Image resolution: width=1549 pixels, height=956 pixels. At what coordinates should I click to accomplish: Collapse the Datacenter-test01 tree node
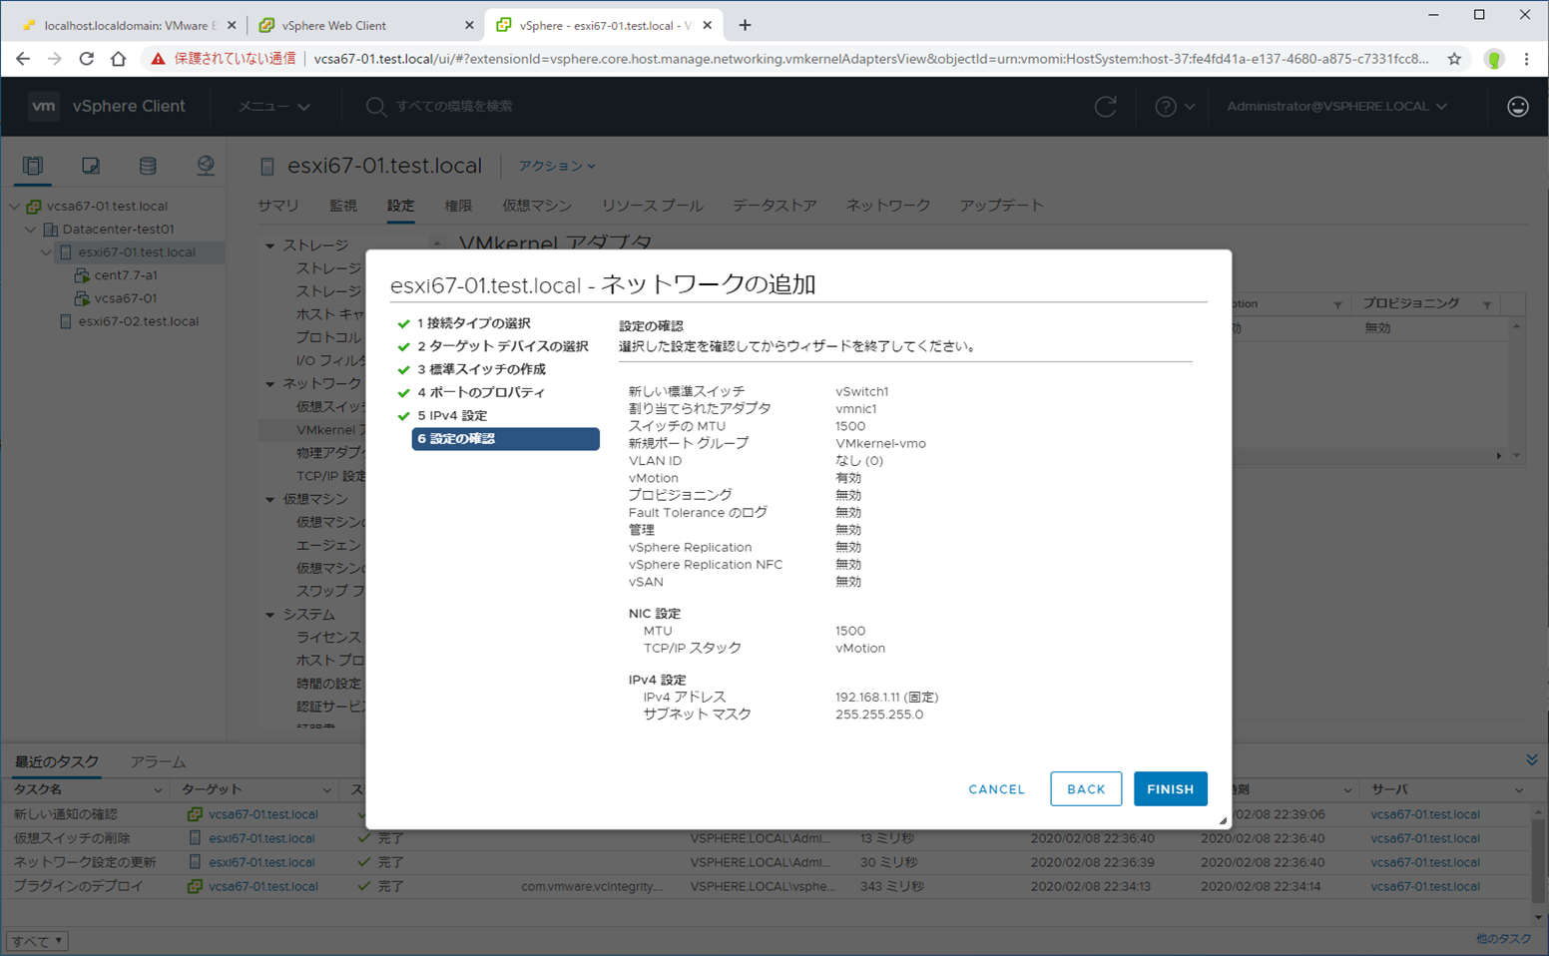pos(31,230)
